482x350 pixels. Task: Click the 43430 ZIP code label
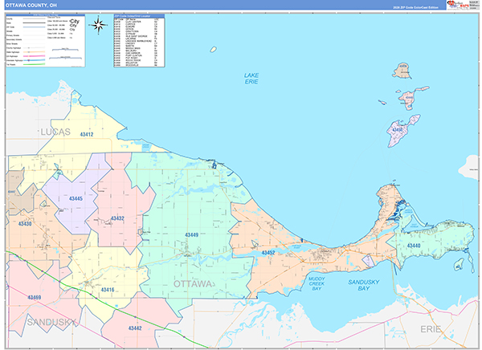tap(25, 224)
